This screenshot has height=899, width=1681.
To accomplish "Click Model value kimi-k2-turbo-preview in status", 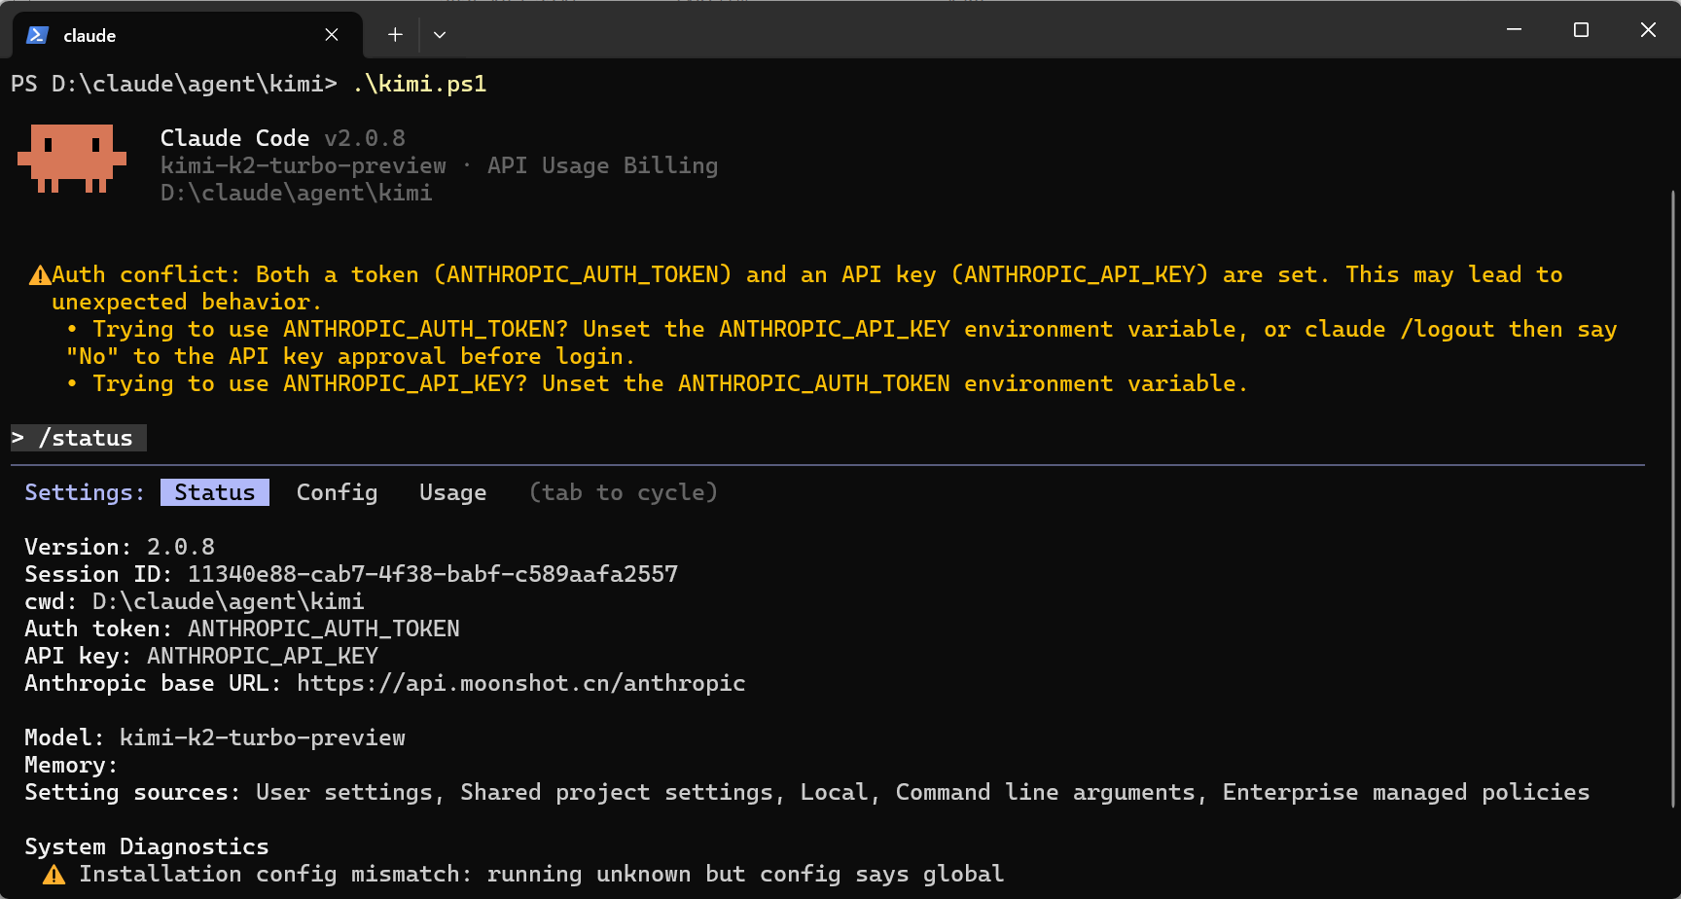I will point(263,737).
